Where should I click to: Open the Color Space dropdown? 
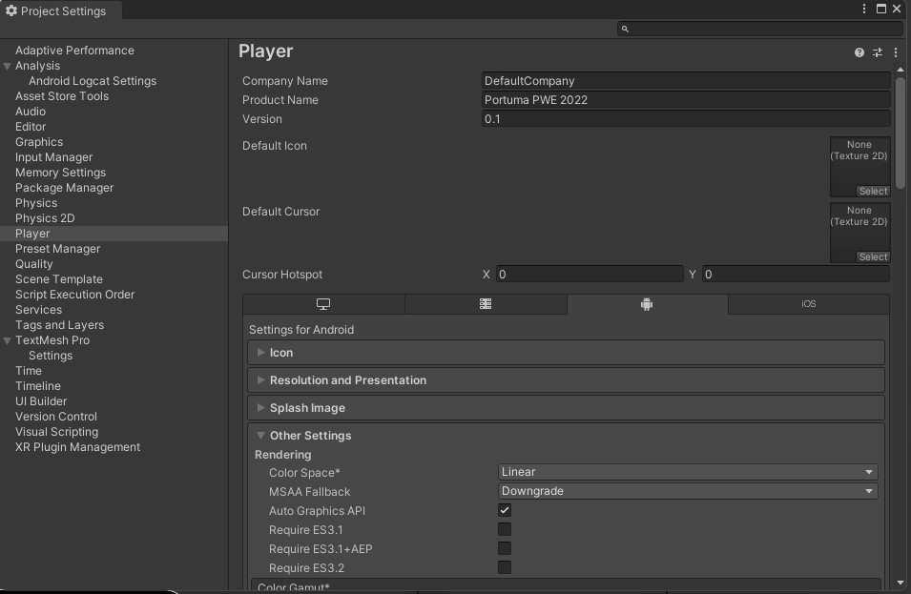(x=688, y=472)
